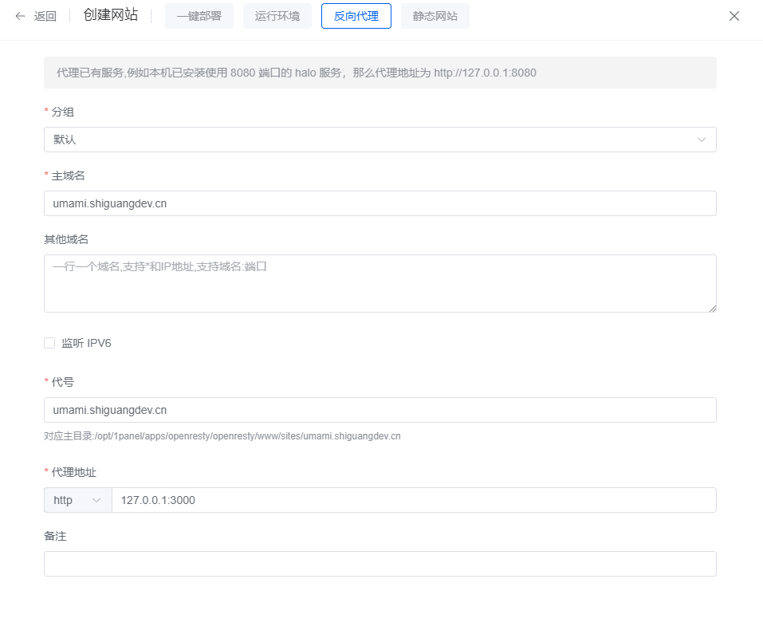
Task: Switch to the 一键部署 tab
Action: point(199,16)
